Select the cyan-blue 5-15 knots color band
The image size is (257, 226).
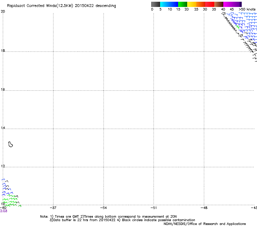click(x=169, y=4)
